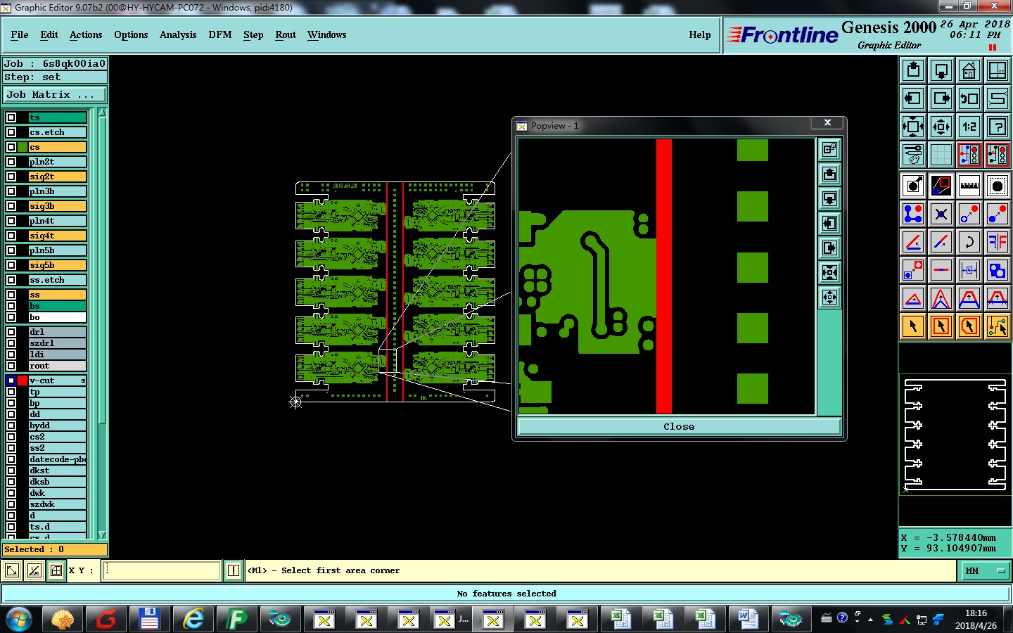Open the MM units dropdown
This screenshot has width=1013, height=633.
point(985,570)
